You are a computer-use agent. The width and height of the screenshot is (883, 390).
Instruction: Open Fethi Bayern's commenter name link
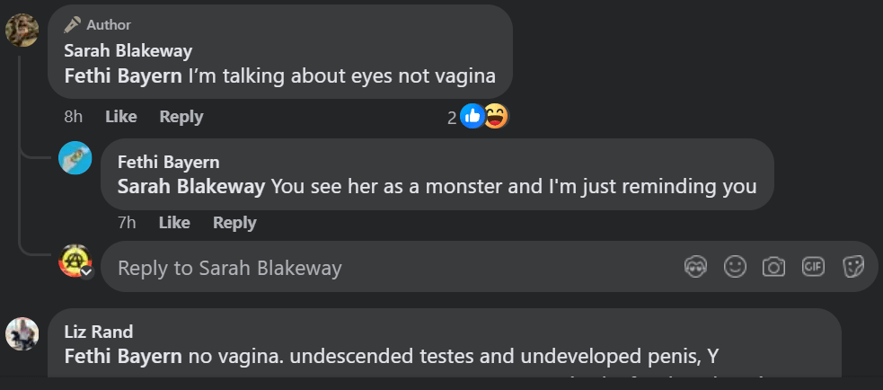click(168, 163)
